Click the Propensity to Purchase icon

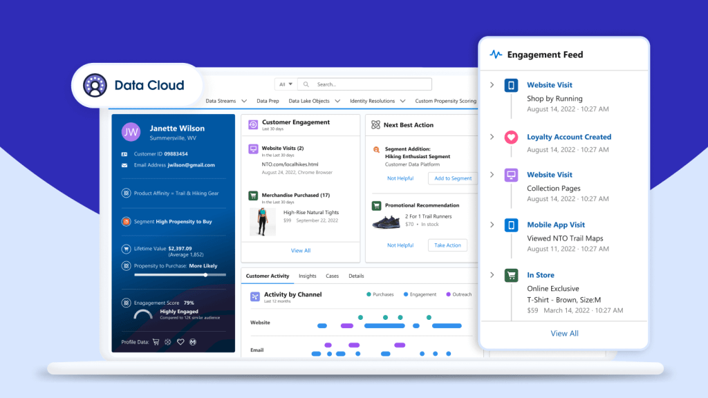tap(126, 266)
